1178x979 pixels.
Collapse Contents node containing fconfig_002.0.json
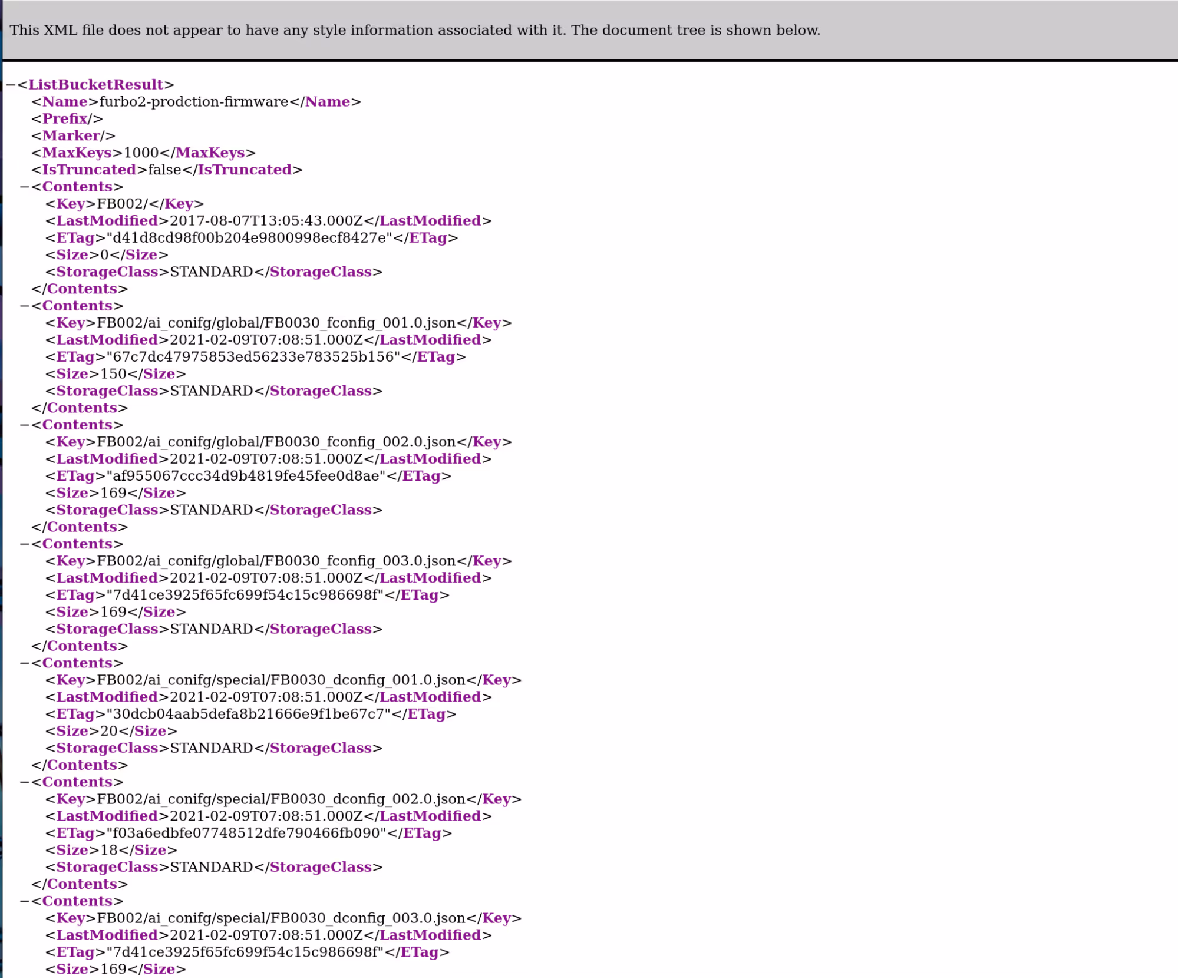pos(25,425)
